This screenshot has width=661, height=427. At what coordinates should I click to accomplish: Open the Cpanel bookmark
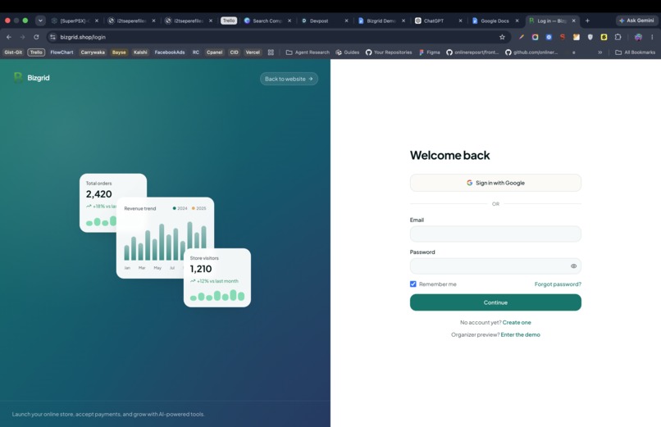click(214, 52)
